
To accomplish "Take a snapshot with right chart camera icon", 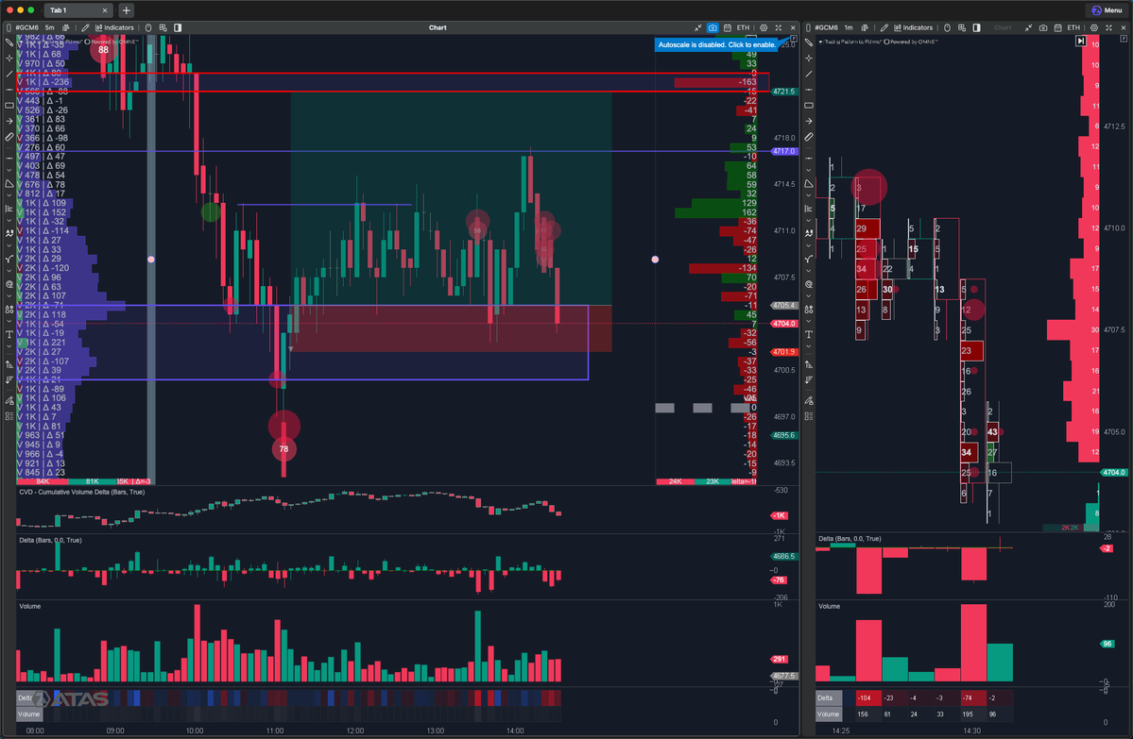I will coord(1042,27).
